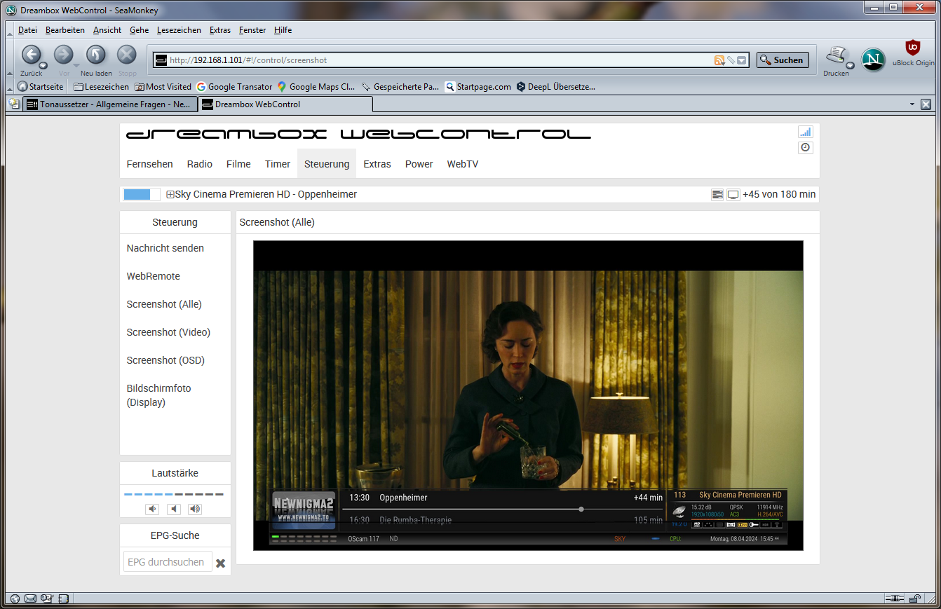Click the EPG durchsuchen input field

coord(168,562)
